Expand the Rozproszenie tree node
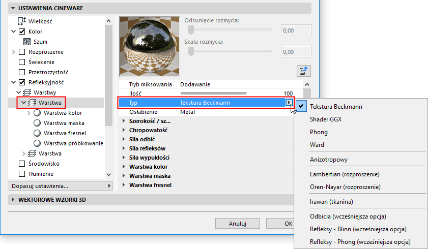The image size is (428, 249). 13,52
